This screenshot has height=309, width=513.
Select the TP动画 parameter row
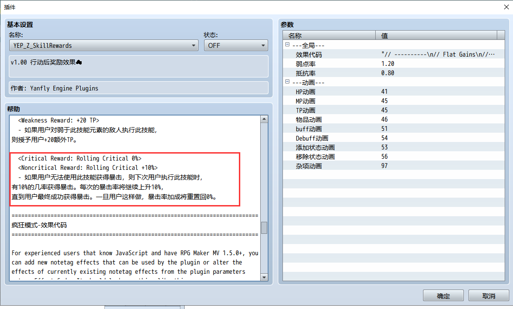394,110
